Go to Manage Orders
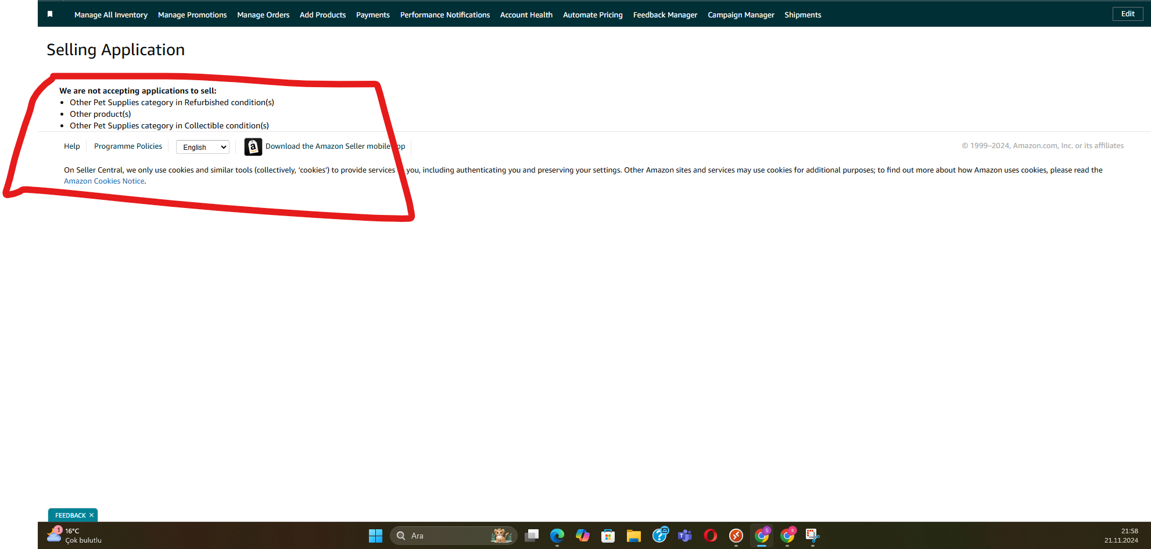The height and width of the screenshot is (549, 1151). click(263, 15)
